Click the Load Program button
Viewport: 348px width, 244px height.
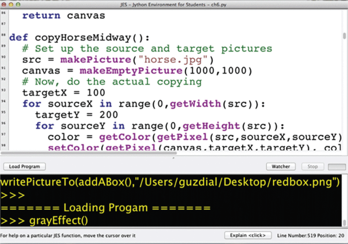click(24, 167)
